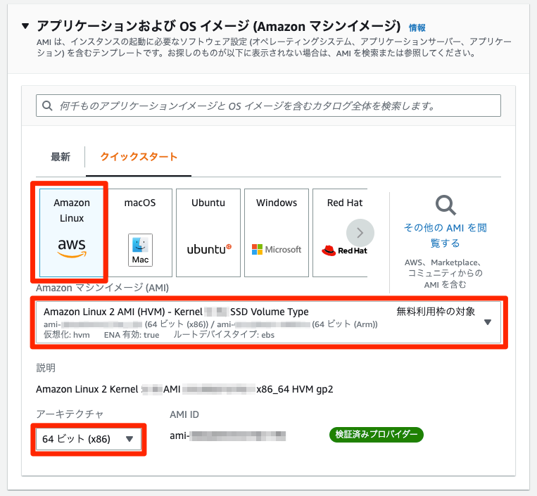537x496 pixels.
Task: Open the 64 ビット (x86) architecture dropdown
Action: [x=89, y=439]
